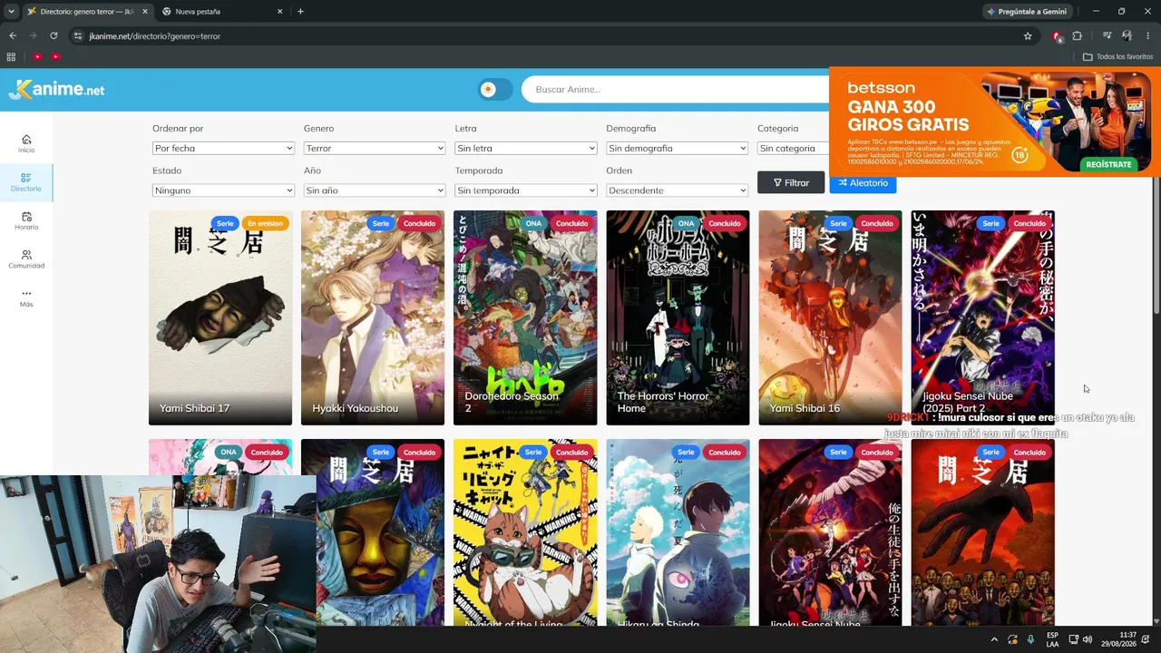Click the JKanime.net logo
Screen dimensions: 1161x653
point(56,89)
